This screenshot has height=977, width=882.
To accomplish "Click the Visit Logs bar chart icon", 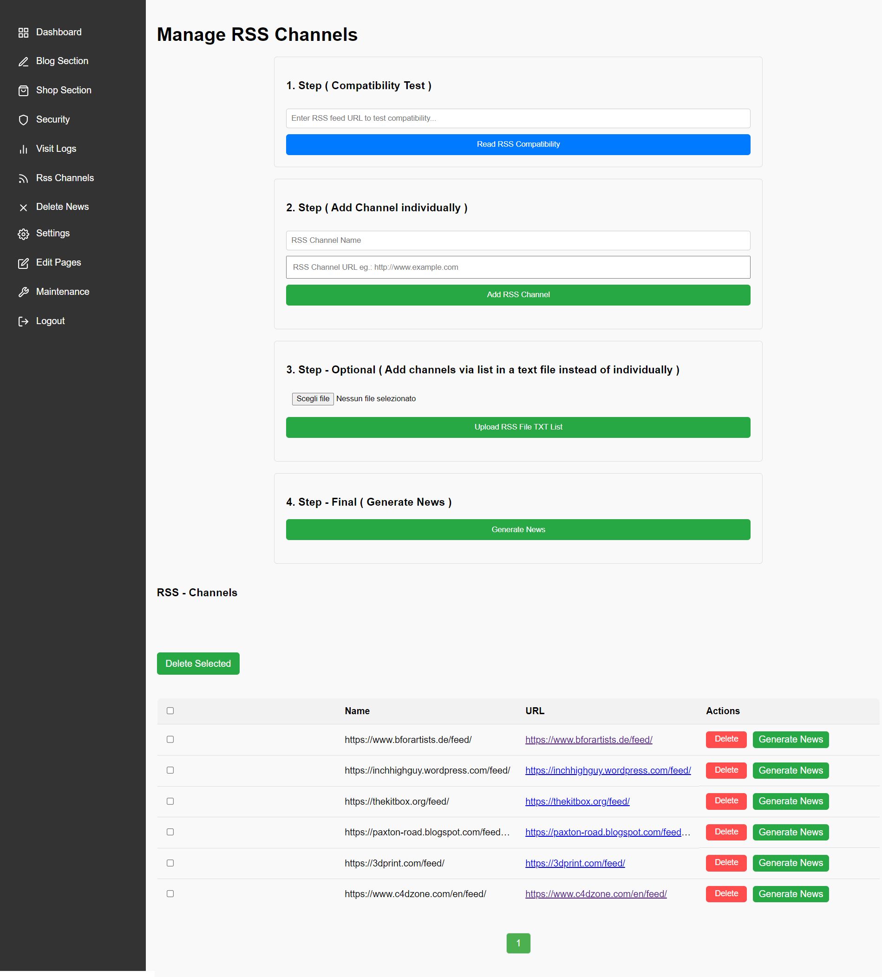I will (x=23, y=149).
